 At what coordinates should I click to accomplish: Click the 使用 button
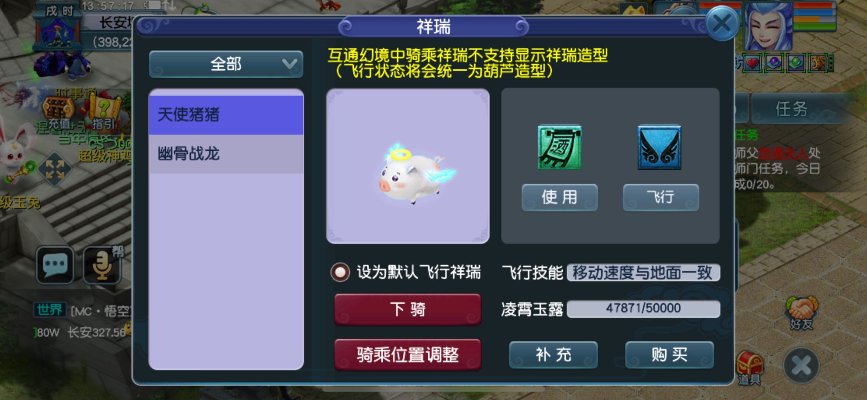[x=560, y=198]
